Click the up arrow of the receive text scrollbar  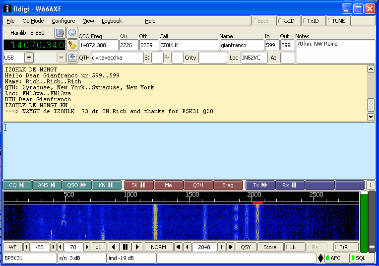pos(371,69)
